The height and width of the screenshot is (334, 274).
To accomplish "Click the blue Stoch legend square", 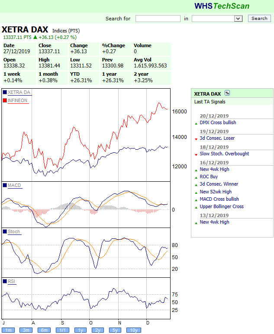I will click(5, 231).
